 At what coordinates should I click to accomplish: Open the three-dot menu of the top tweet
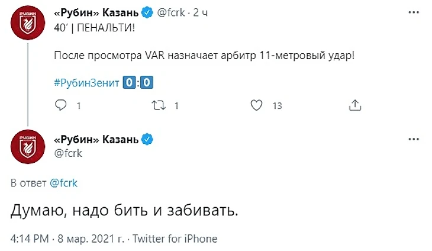tap(412, 13)
